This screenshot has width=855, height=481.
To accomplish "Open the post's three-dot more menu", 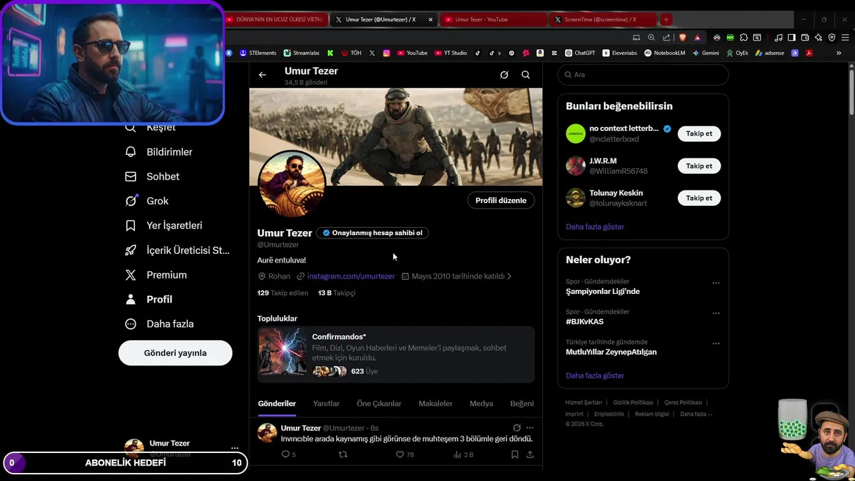I will 530,428.
